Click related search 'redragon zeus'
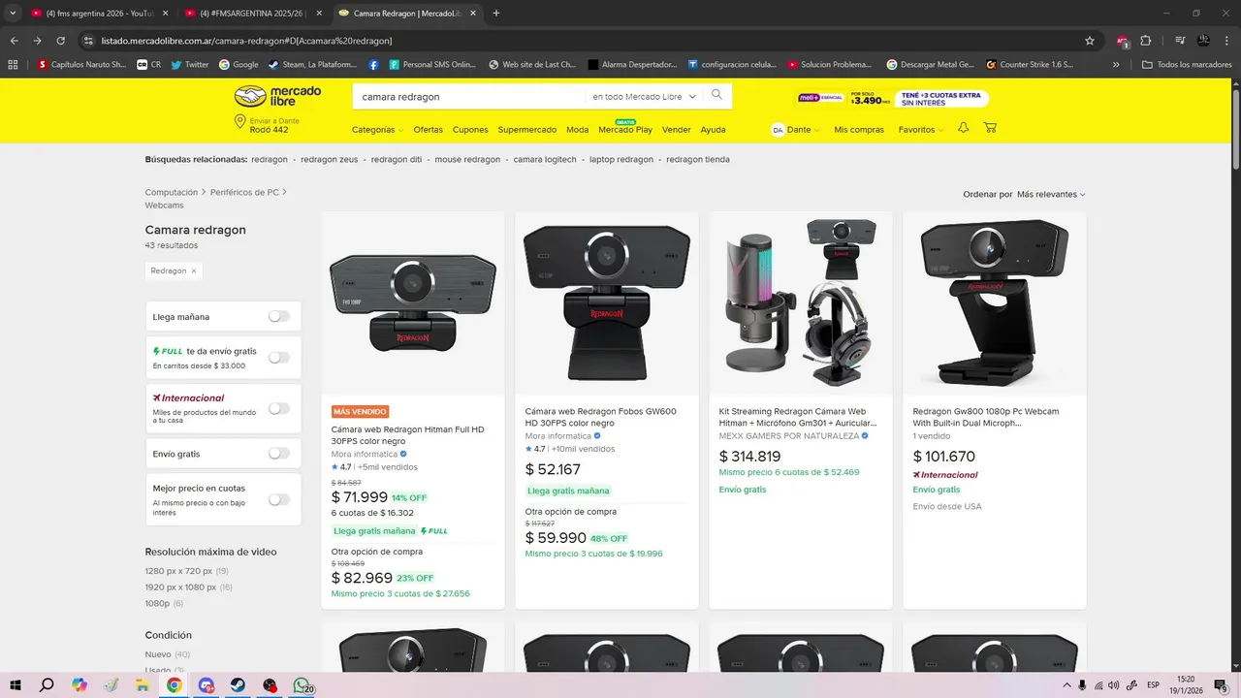This screenshot has height=698, width=1241. (x=329, y=159)
